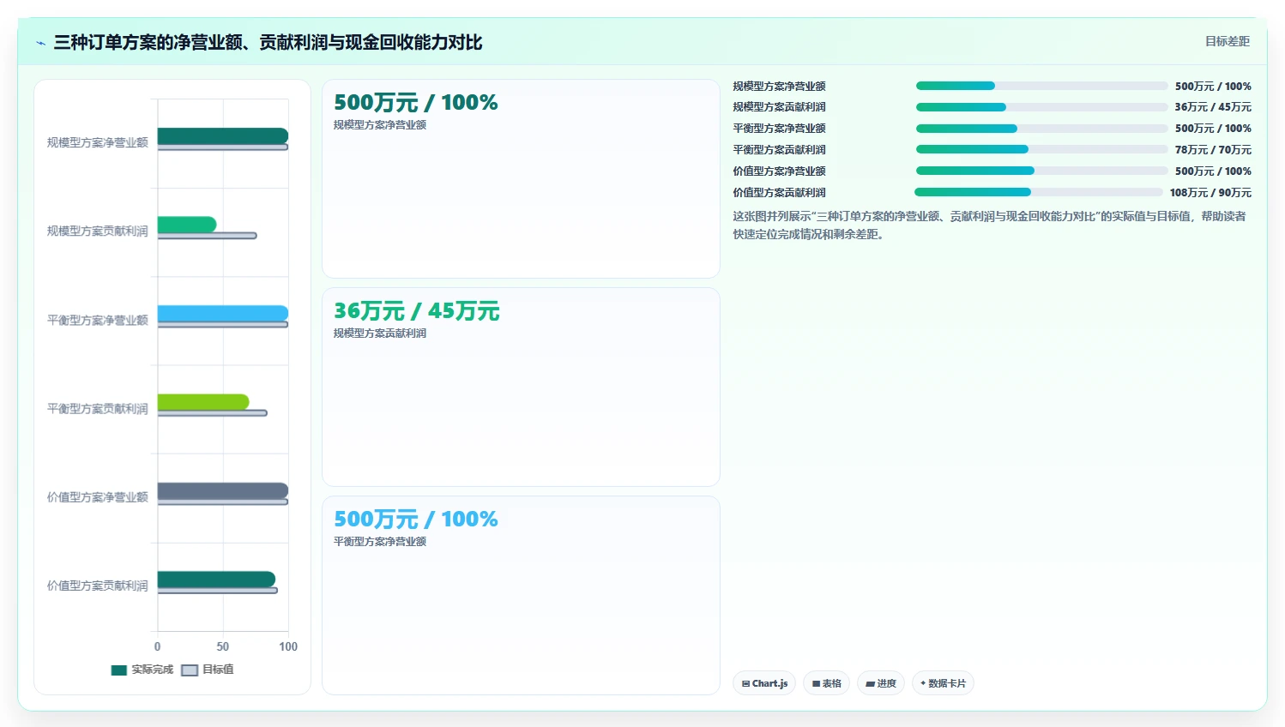
Task: Click the blue 平衡型方案净营业额 chart bar
Action: [x=223, y=314]
